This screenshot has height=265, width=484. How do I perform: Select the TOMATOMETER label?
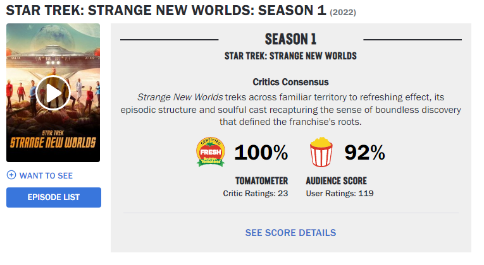click(x=261, y=180)
